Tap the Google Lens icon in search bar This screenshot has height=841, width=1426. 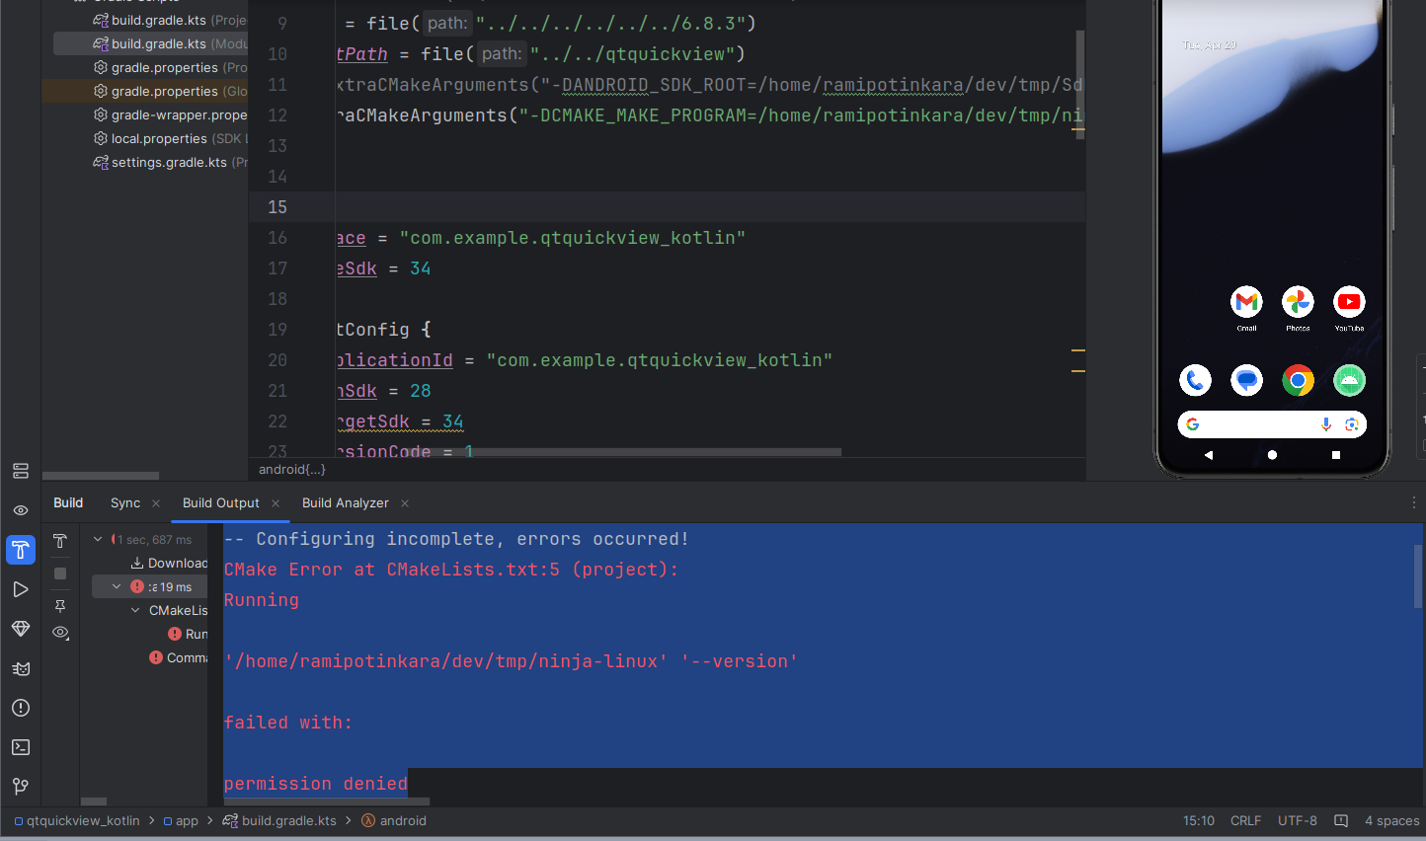1352,424
